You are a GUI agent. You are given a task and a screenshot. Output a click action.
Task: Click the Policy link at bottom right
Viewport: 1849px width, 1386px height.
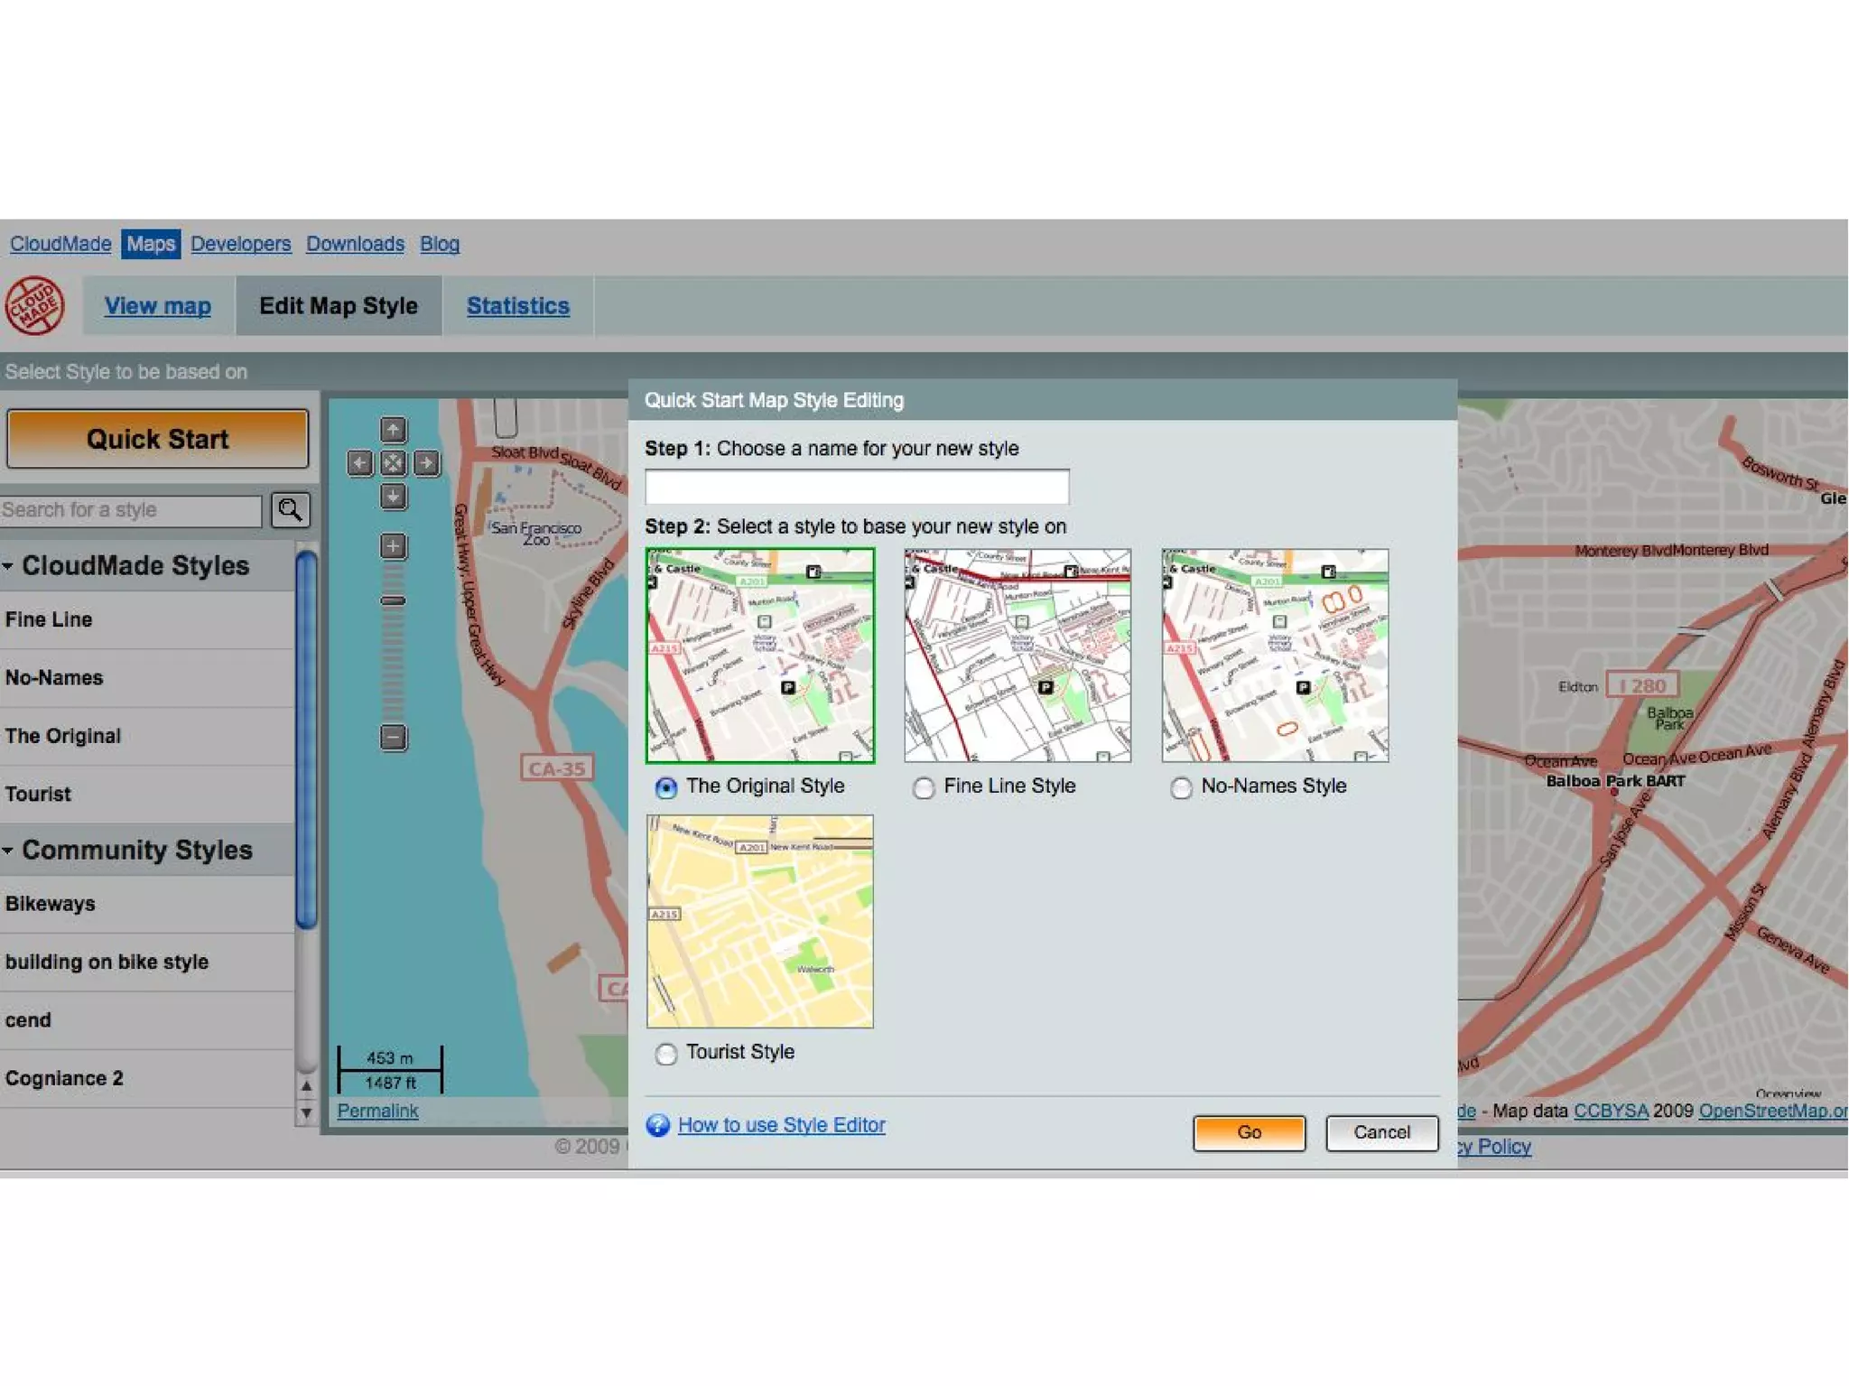[x=1495, y=1147]
